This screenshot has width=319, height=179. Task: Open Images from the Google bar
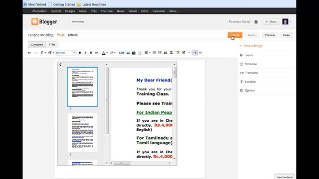(70, 11)
